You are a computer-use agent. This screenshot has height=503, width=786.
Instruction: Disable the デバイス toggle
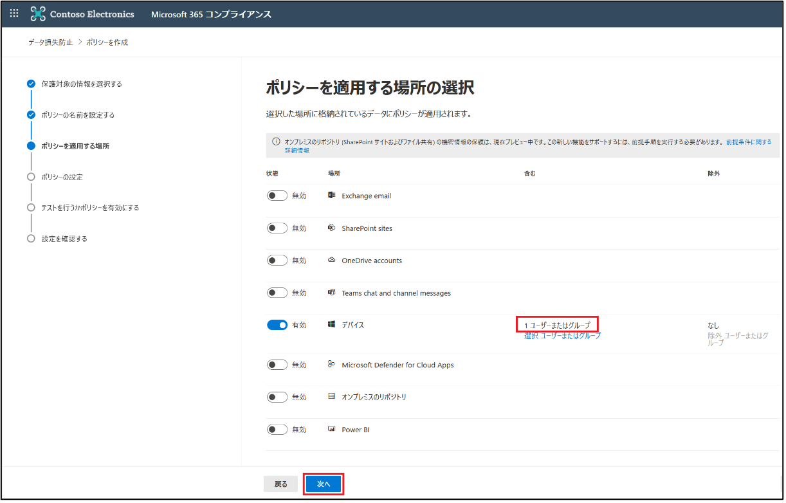click(277, 325)
